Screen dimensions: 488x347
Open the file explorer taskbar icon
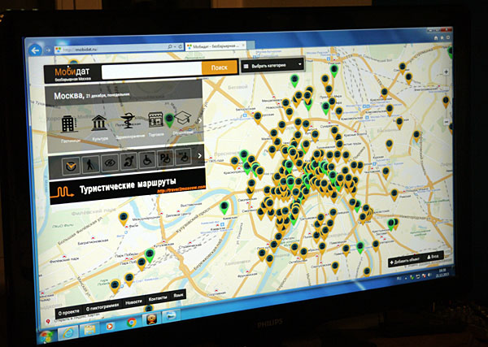tap(90, 330)
